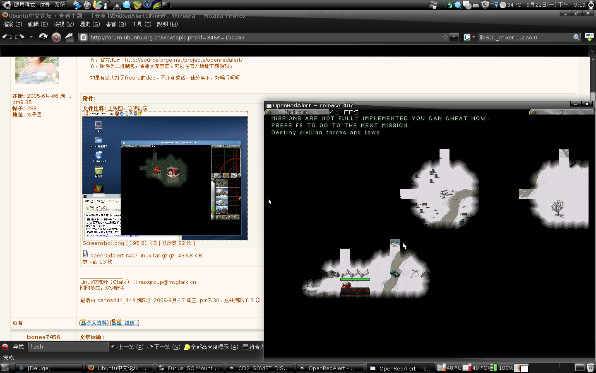
Task: Reload the page with the refresh icon
Action: pos(43,37)
